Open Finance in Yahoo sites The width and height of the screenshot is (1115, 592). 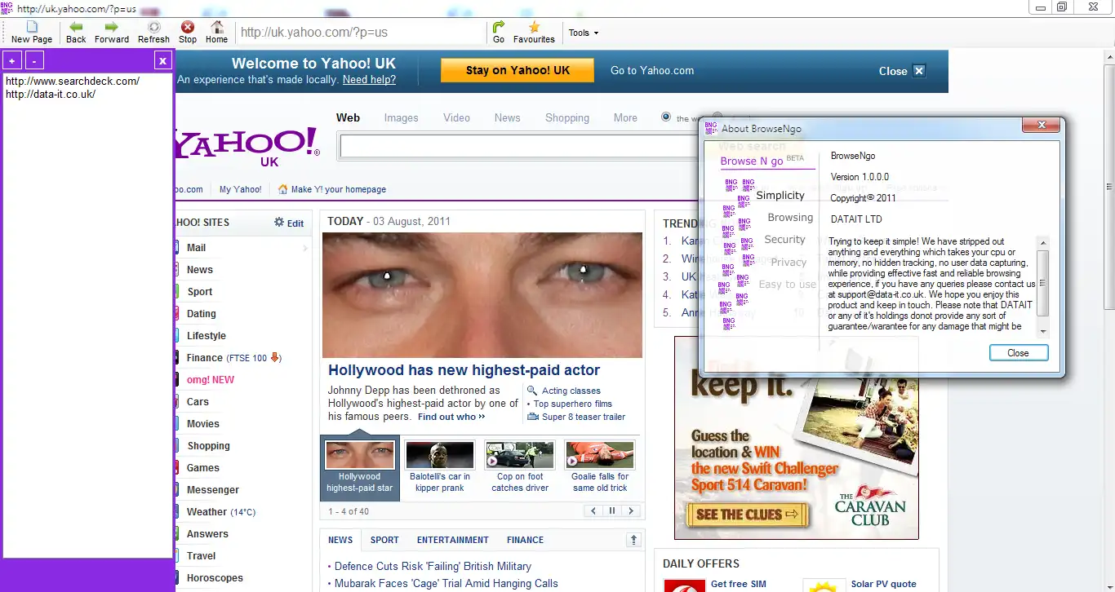[x=204, y=358]
